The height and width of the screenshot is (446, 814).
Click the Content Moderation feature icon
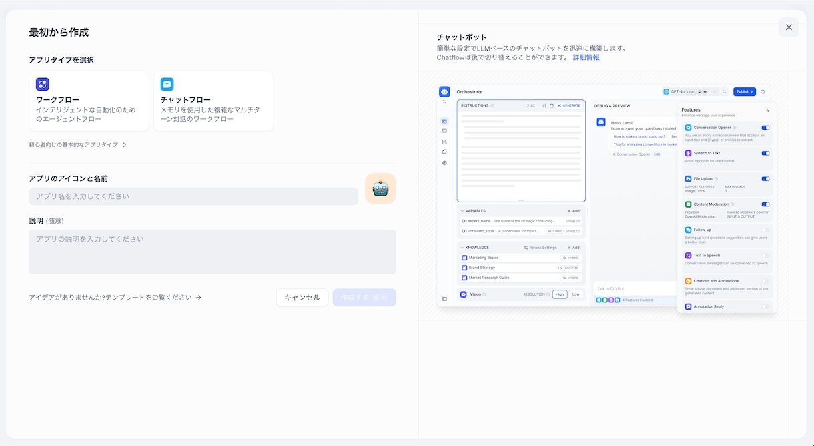pos(688,204)
